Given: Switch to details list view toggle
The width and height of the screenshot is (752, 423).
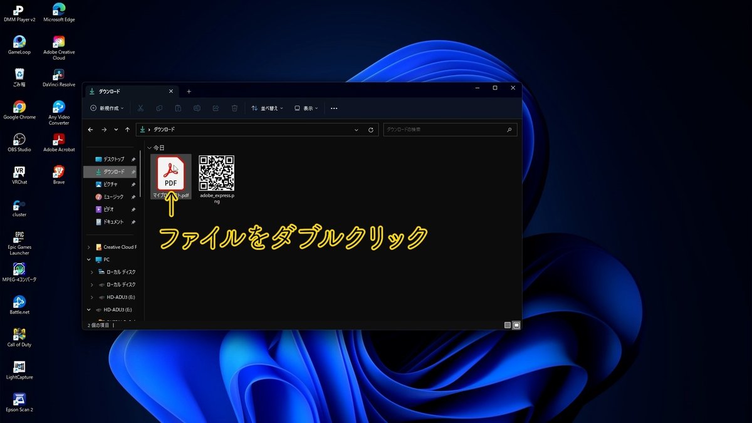Looking at the screenshot, I should click(508, 325).
